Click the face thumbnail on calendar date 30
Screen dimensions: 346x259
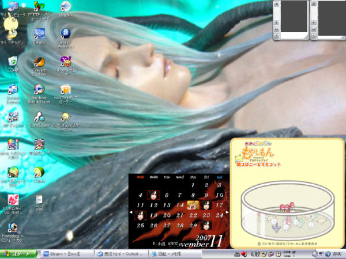206,225
